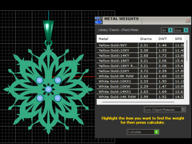This screenshot has width=192, height=144.
Task: Select the Yellow Gold:18KY R... row
Action: click(140, 66)
